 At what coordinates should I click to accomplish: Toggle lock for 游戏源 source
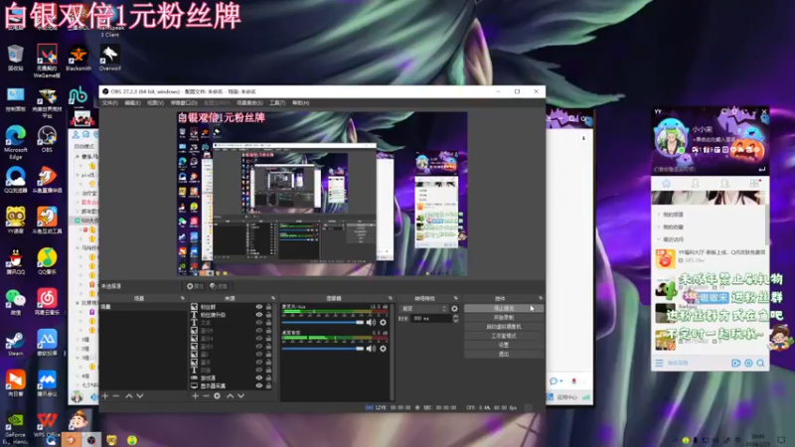click(268, 378)
